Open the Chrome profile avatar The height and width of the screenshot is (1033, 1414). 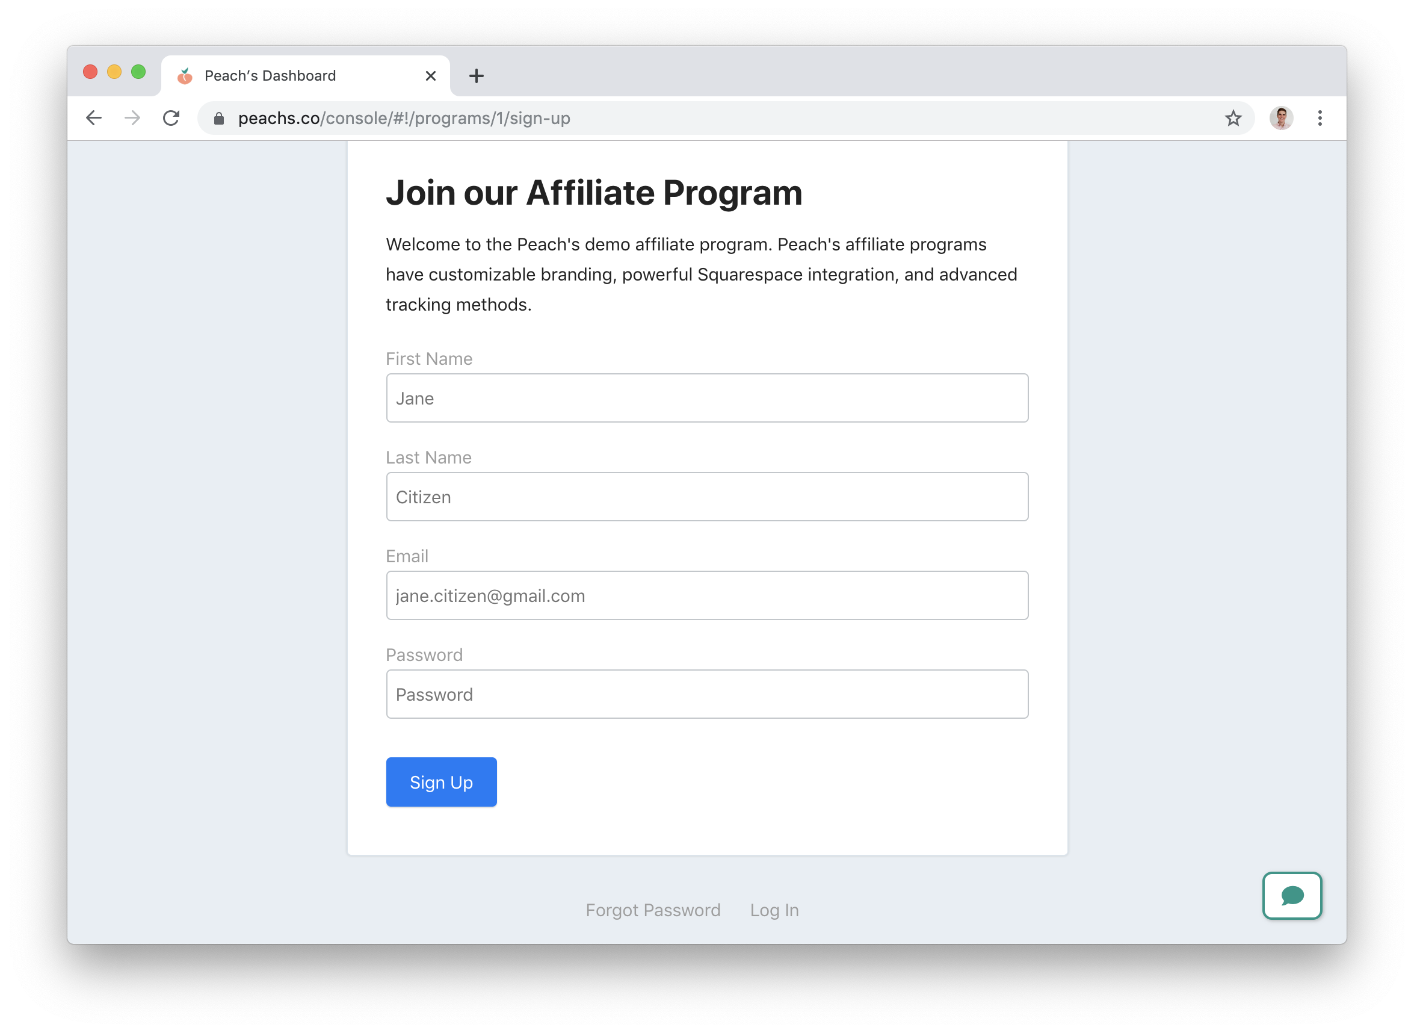[1281, 118]
